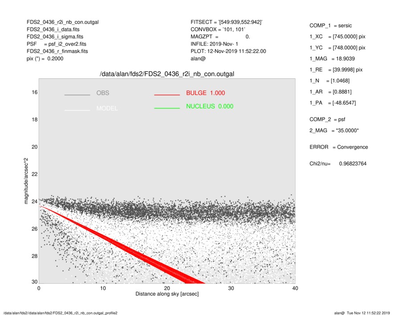This screenshot has width=394, height=315.
Task: Click the 1_MAG = 18.9039 value
Action: pyautogui.click(x=332, y=58)
